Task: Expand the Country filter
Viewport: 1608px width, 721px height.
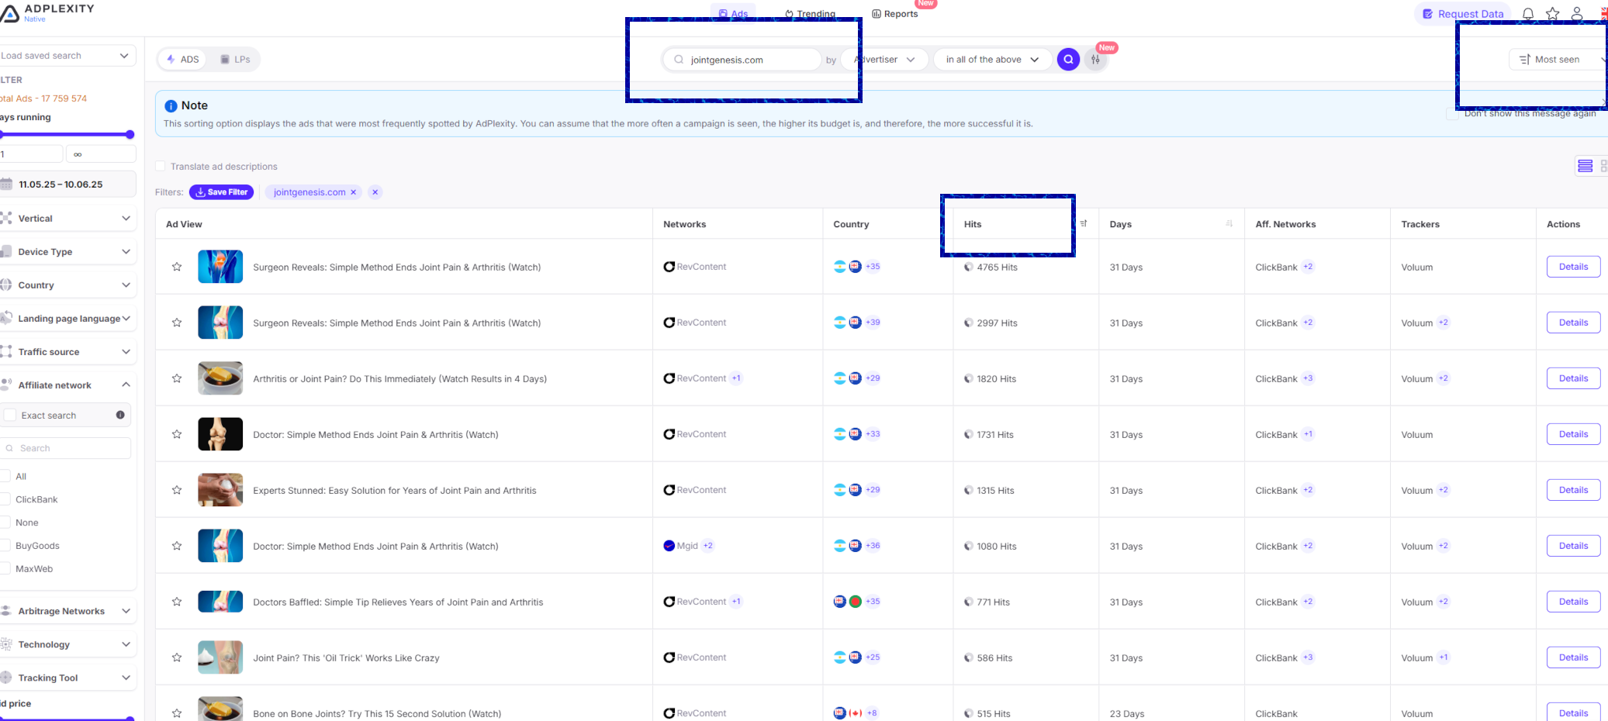Action: [67, 285]
